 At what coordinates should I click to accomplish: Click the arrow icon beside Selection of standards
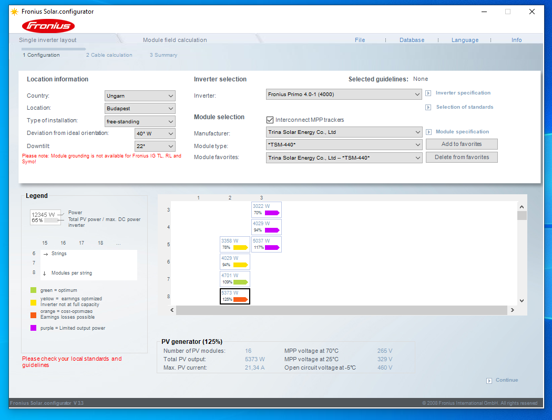coord(428,108)
